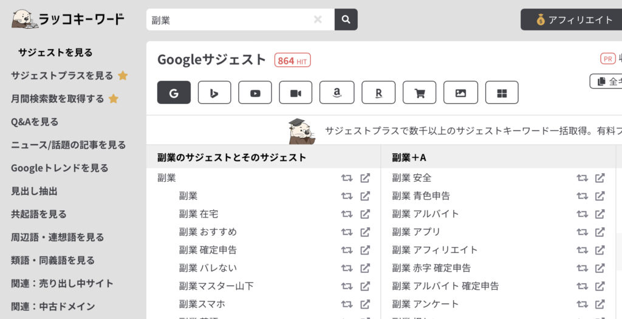The image size is (622, 319).
Task: Open external link for 副業 アルバイト 確定申告
Action: coord(600,286)
